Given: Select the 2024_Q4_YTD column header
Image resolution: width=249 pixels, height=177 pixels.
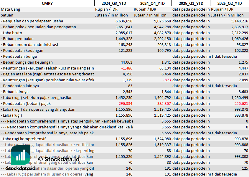Looking at the screenshot, I should click(x=152, y=3).
